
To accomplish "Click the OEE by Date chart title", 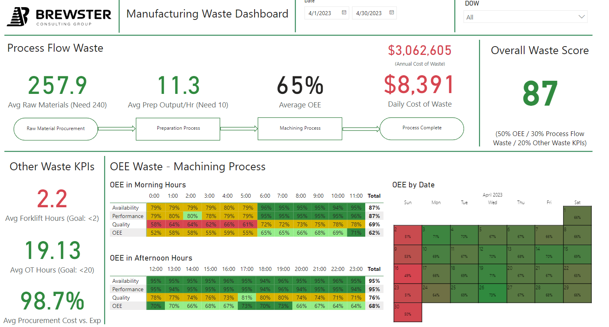I will point(413,185).
